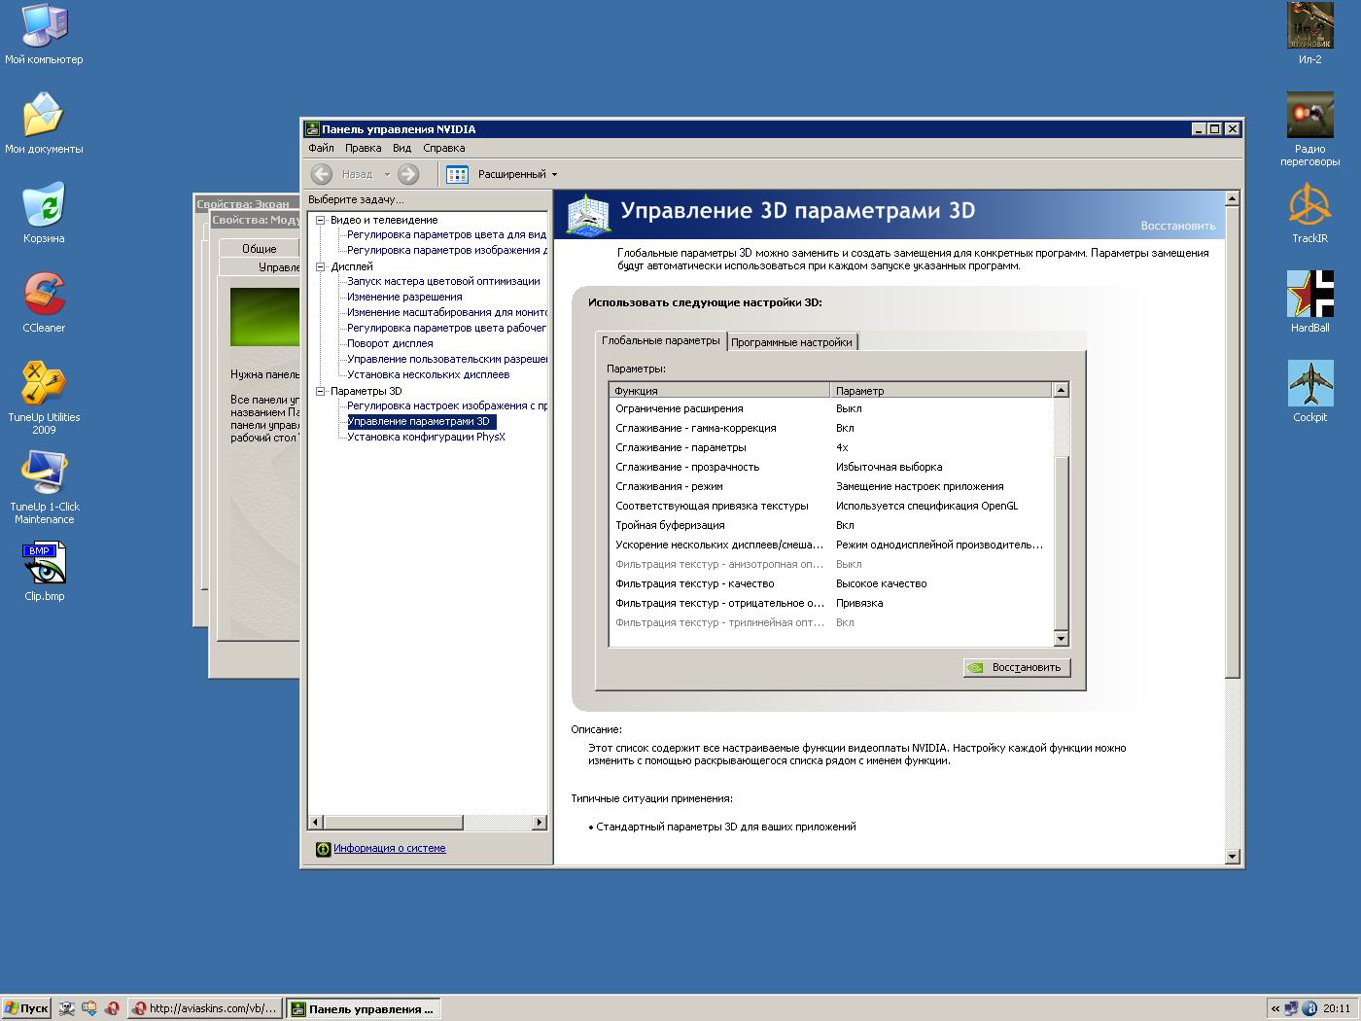Click the skull-and-crossbones quick launch icon
The image size is (1361, 1021).
pos(67,1008)
